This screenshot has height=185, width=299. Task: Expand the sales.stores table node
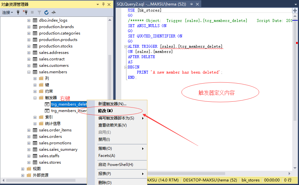29,162
